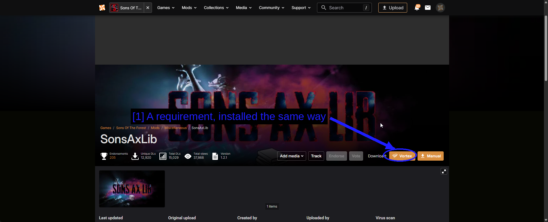Viewport: 548px width, 222px height.
Task: Click the 'Last updated' label
Action: click(111, 218)
